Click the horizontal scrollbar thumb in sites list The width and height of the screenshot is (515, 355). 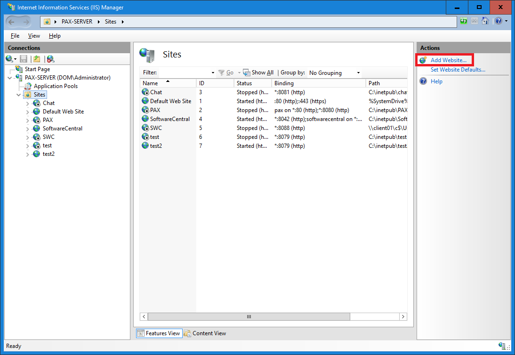(x=249, y=317)
